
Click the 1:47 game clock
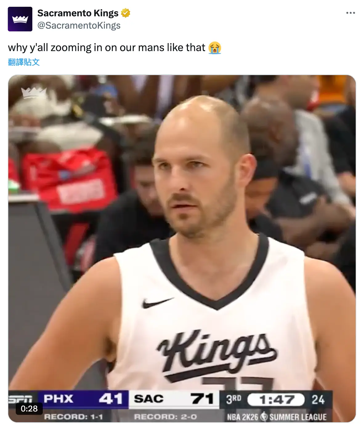tap(276, 400)
